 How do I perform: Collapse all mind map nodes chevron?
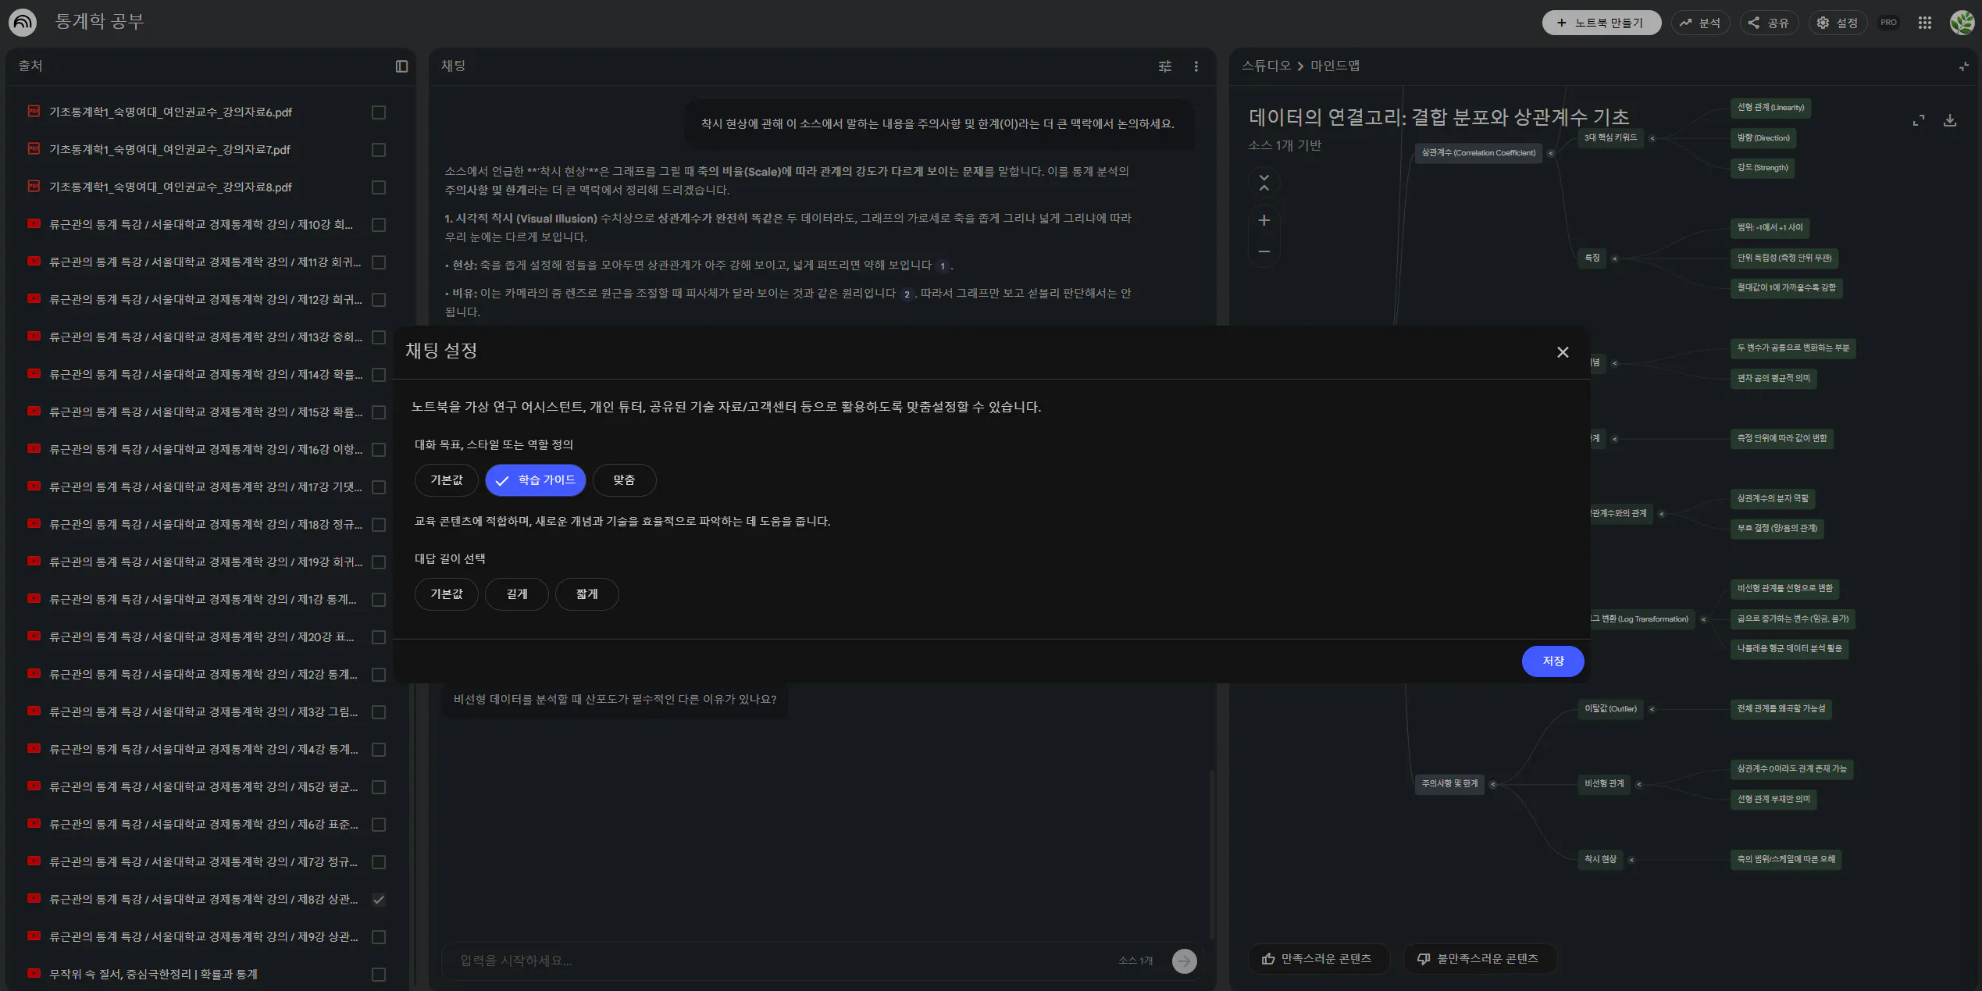(x=1264, y=183)
